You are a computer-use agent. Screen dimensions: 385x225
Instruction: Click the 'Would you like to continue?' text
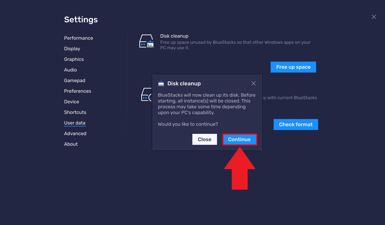click(188, 124)
